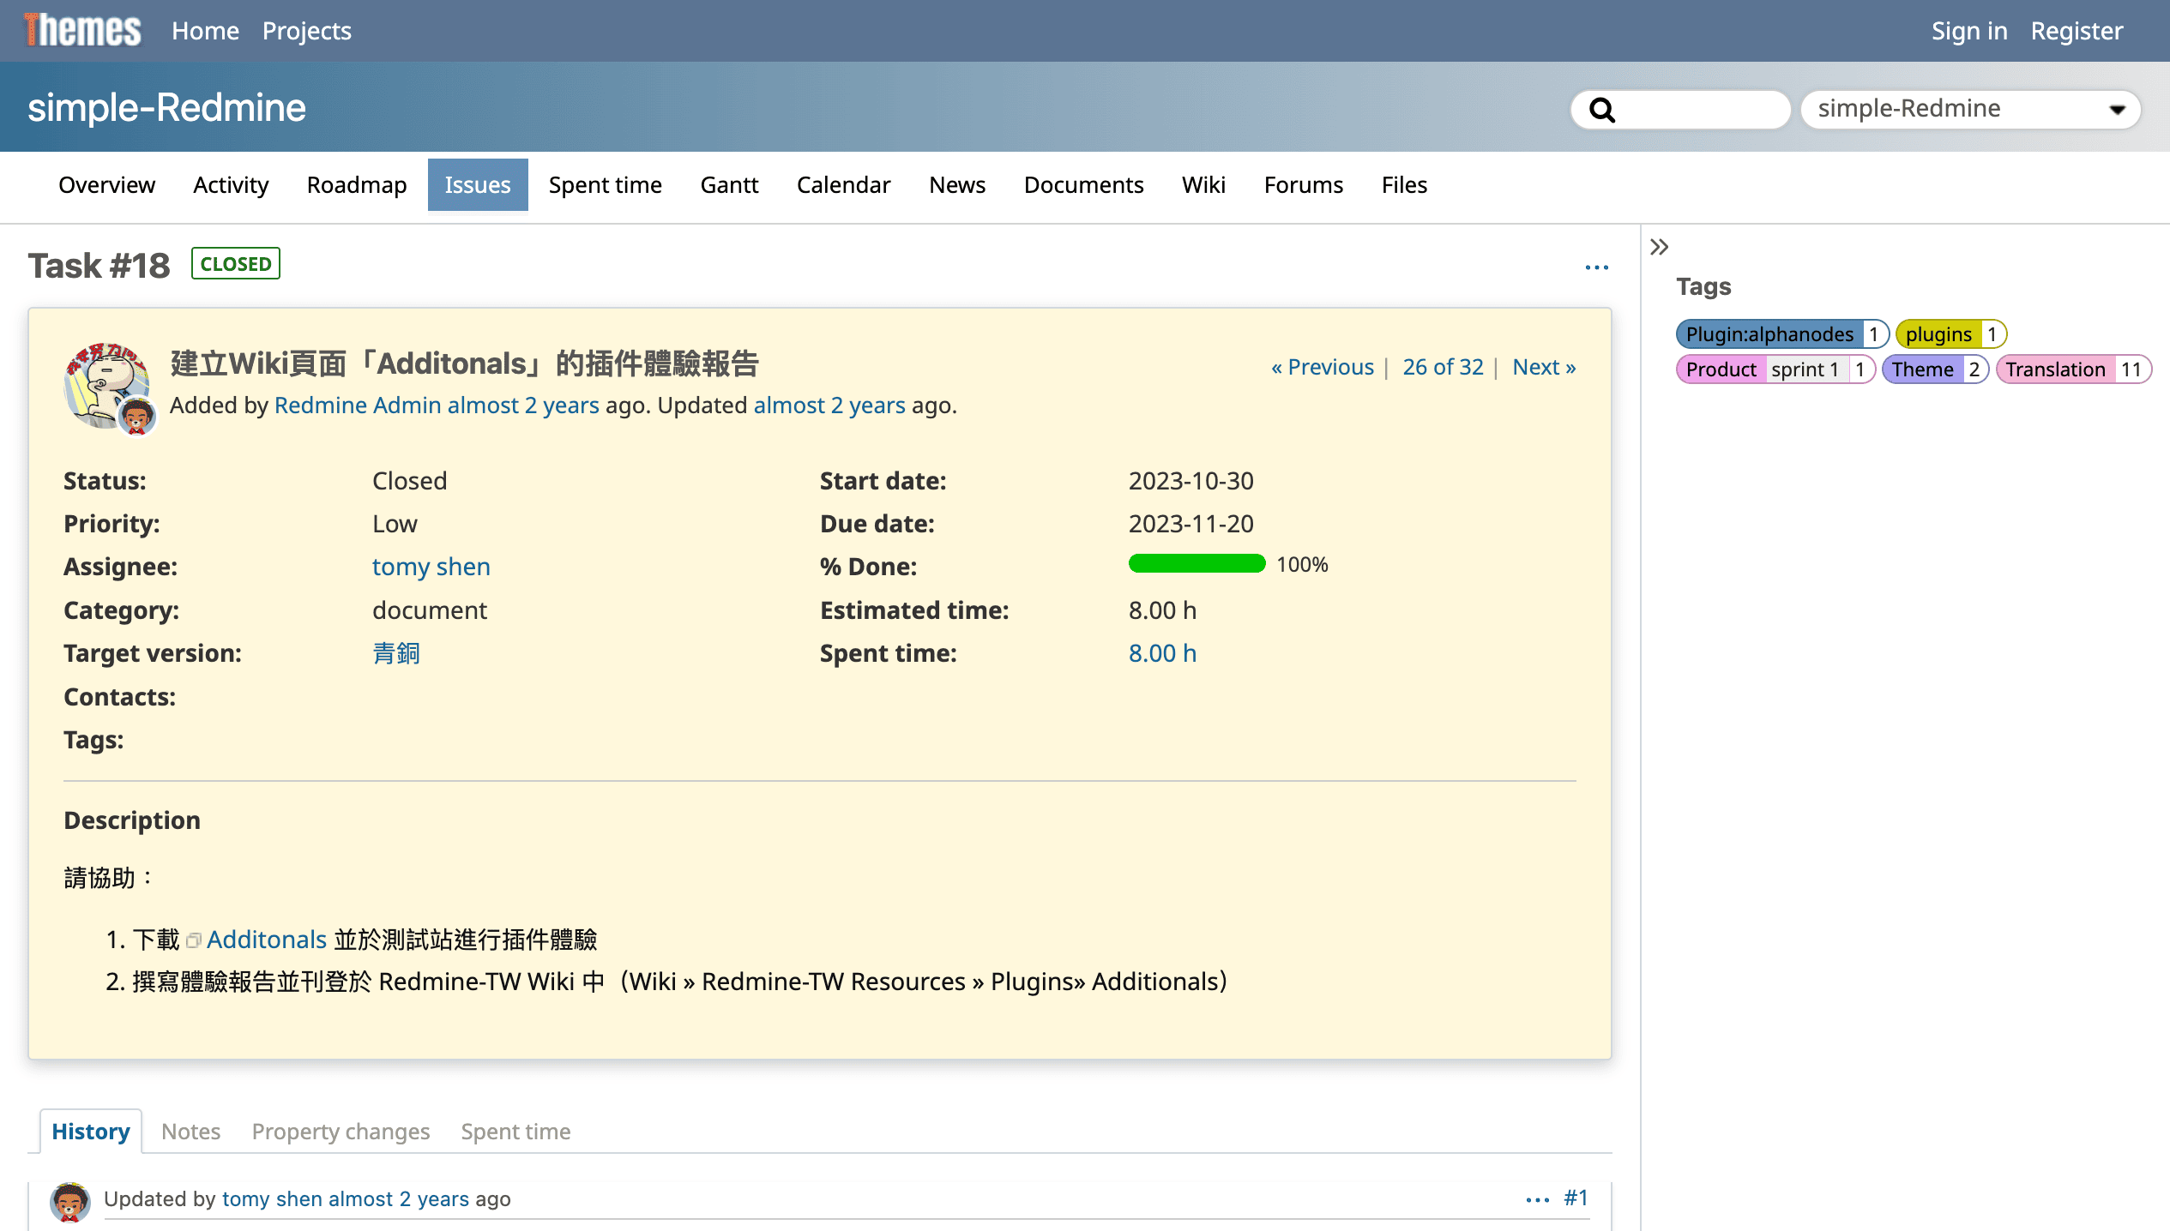
Task: Switch to Property changes tab
Action: pos(341,1132)
